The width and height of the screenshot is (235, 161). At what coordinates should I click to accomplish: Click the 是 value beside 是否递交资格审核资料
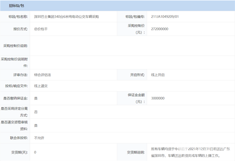(x=36, y=125)
